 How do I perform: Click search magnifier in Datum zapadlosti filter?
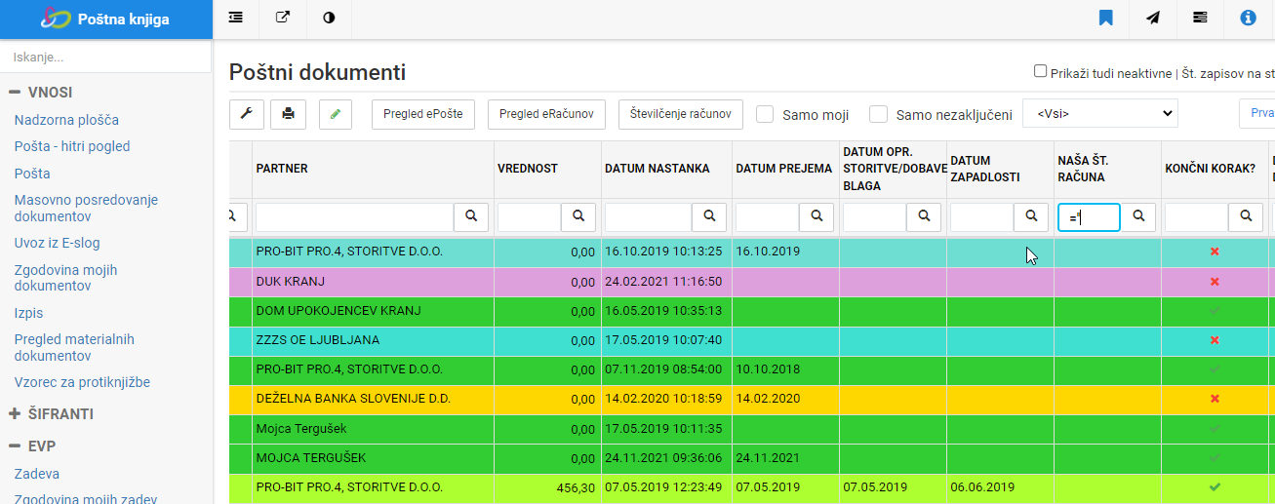1031,216
